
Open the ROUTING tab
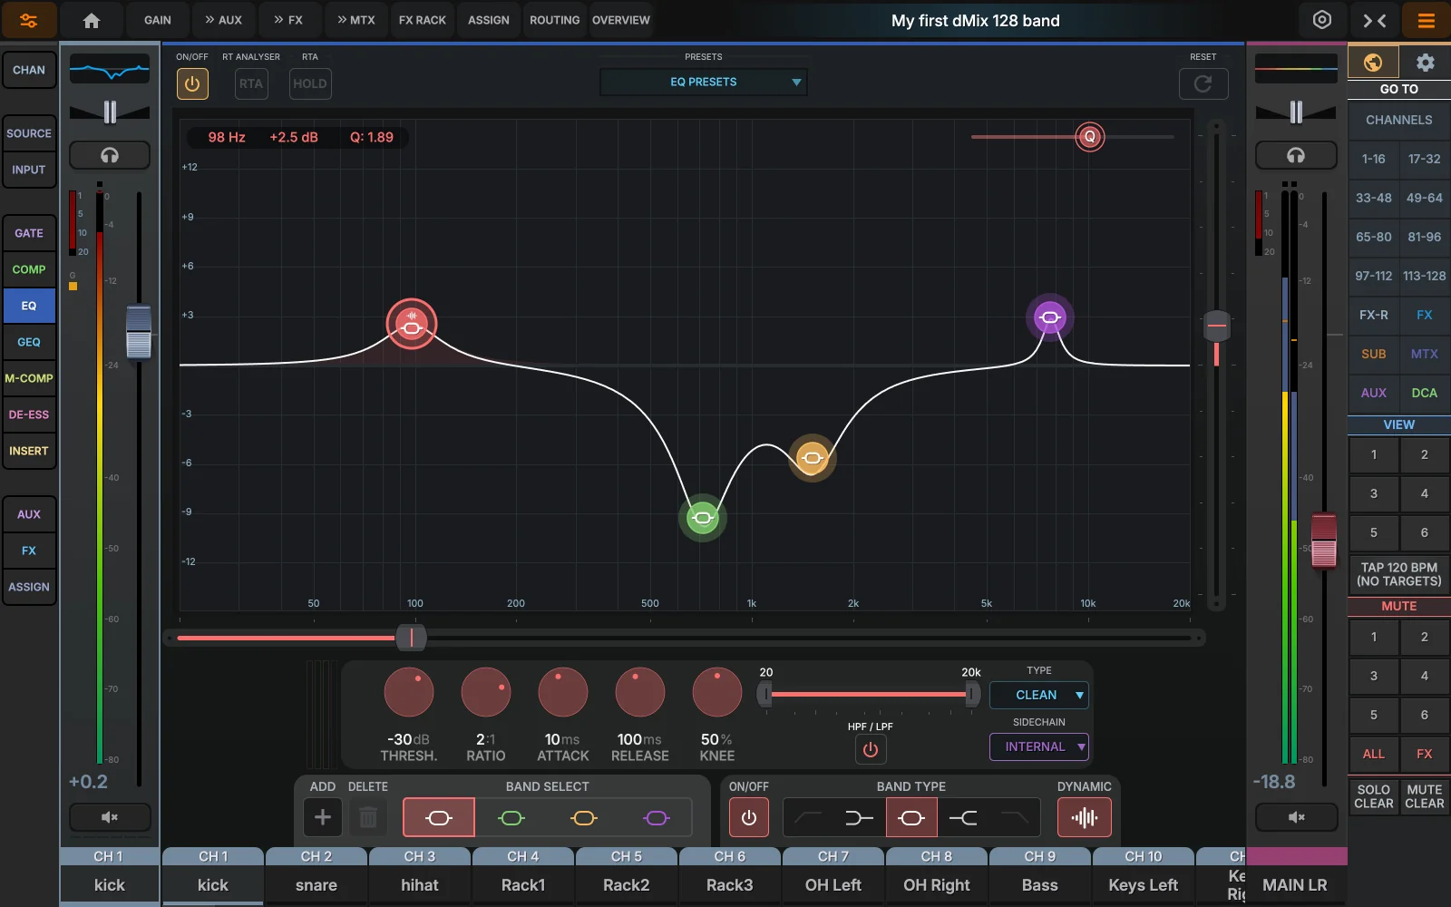554,20
